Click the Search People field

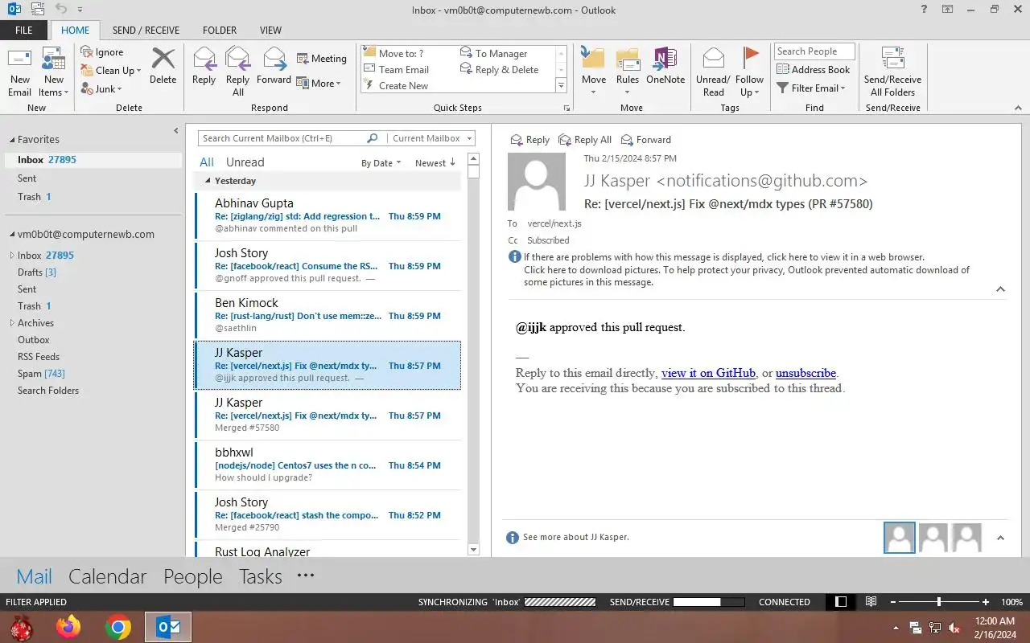814,51
